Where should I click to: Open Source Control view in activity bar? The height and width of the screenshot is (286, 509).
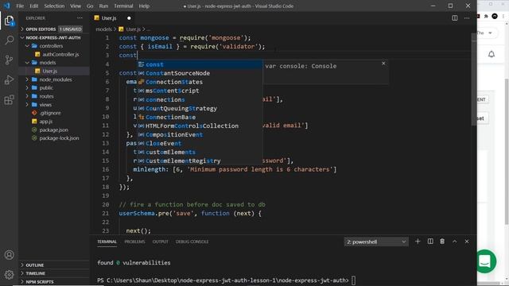coord(9,60)
